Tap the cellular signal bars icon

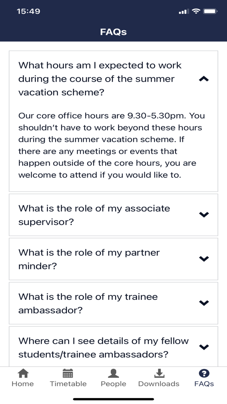(183, 12)
